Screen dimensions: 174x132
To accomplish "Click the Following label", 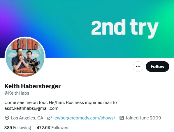I will coord(22,128).
